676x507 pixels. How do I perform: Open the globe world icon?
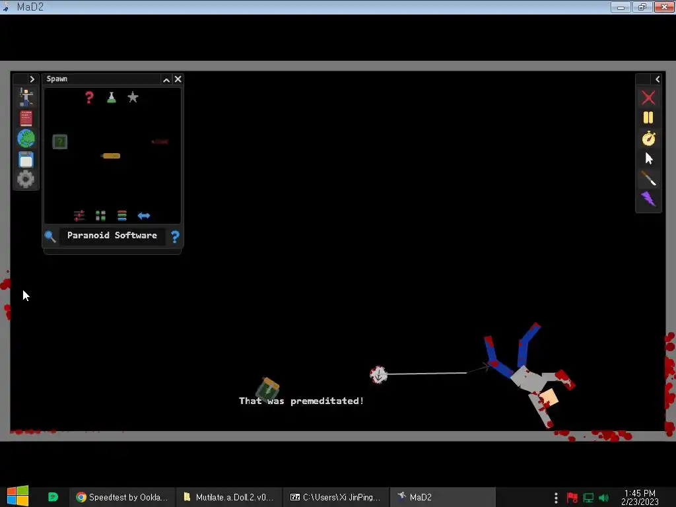26,139
